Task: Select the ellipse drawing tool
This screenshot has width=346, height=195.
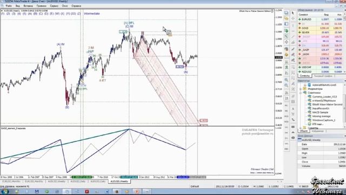Action: click(293, 138)
